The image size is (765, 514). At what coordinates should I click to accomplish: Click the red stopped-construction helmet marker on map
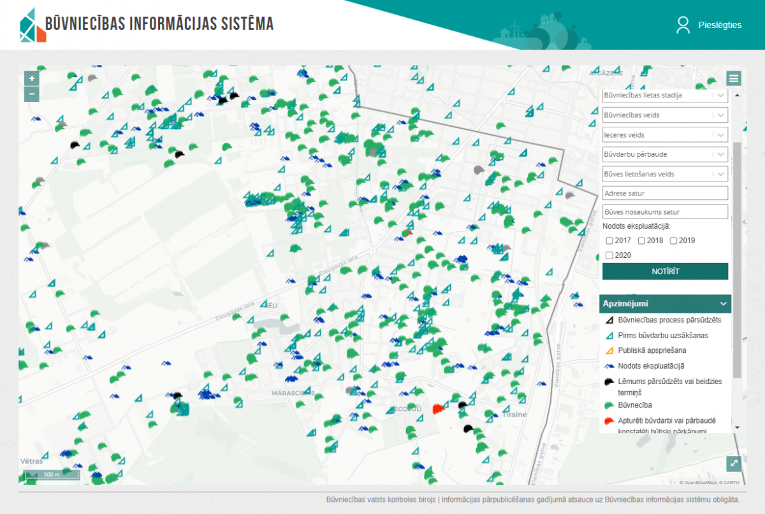[x=438, y=408]
